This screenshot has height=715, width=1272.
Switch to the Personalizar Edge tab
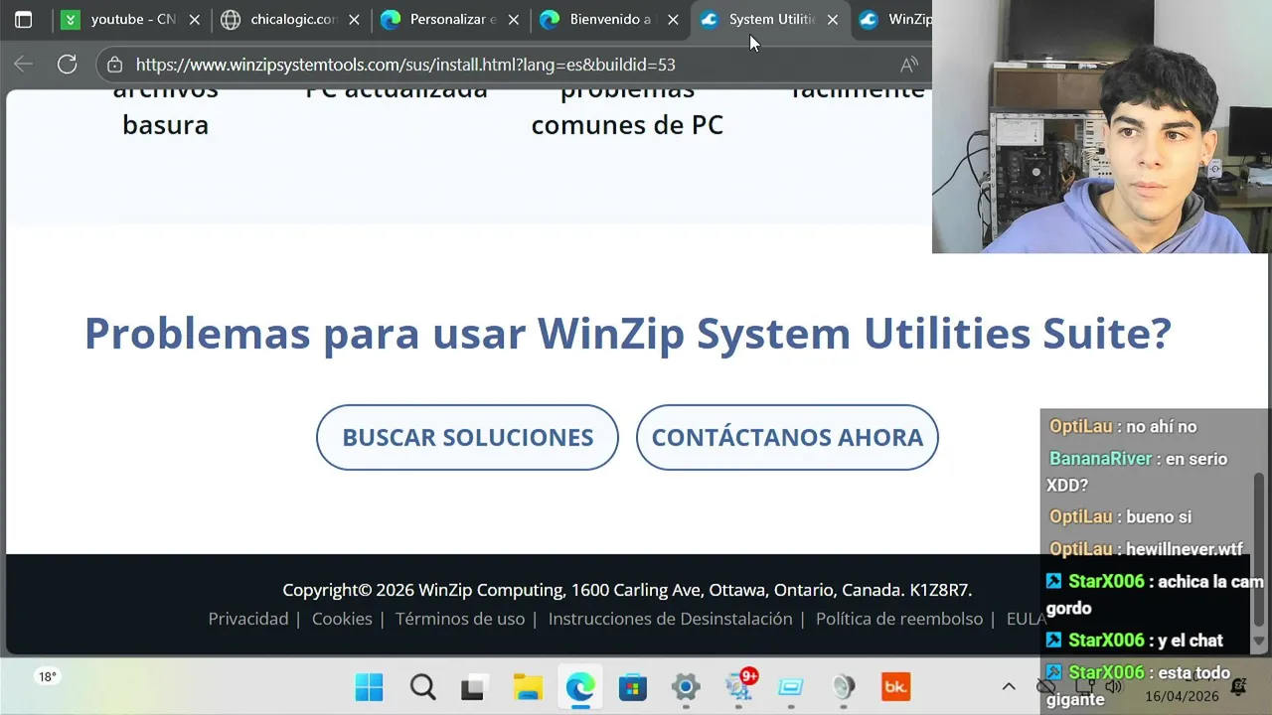click(x=450, y=20)
